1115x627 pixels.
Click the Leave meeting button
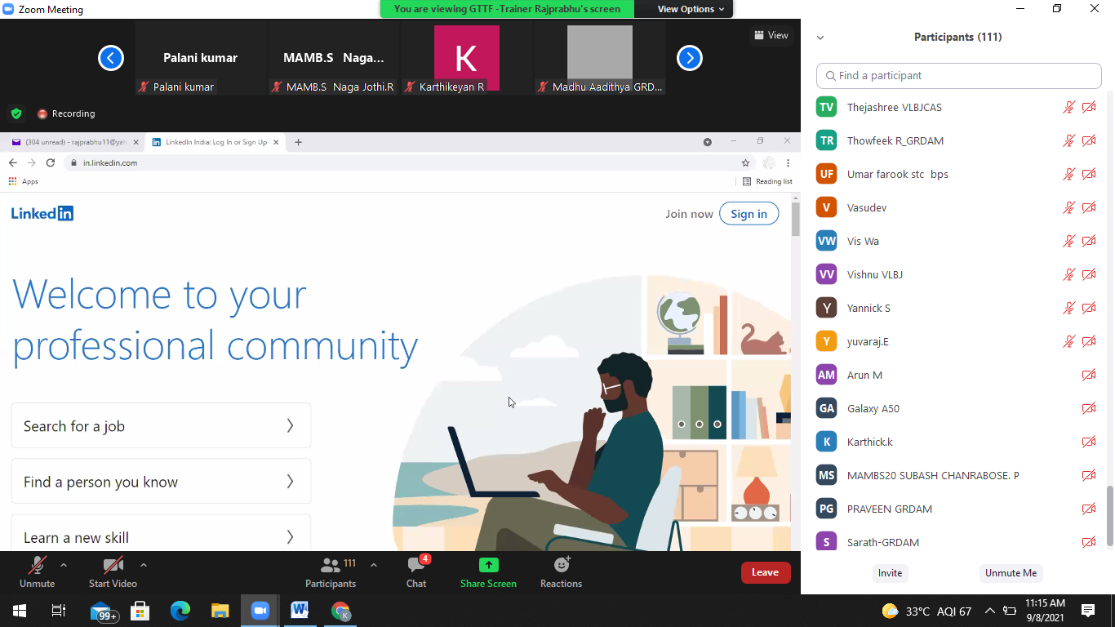coord(766,572)
